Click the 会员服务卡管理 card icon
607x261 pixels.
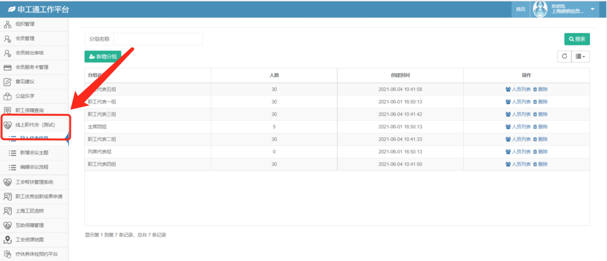pos(8,67)
